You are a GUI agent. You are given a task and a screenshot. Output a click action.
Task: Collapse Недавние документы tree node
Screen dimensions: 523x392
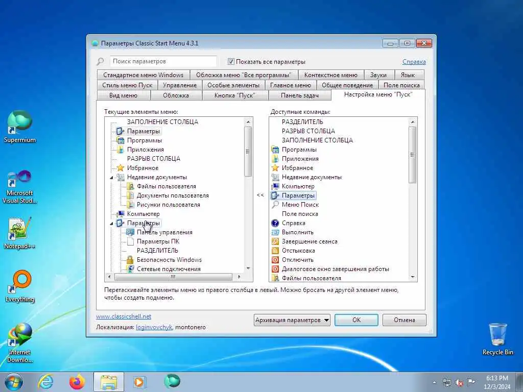[x=111, y=178]
